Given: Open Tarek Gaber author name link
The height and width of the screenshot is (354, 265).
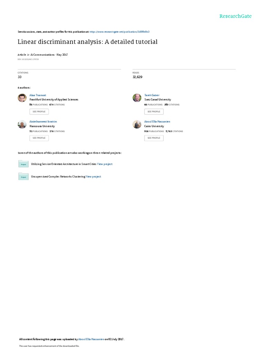Looking at the screenshot, I should pos(152,95).
